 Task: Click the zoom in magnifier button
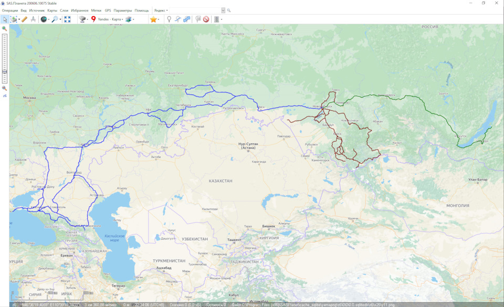[x=4, y=29]
